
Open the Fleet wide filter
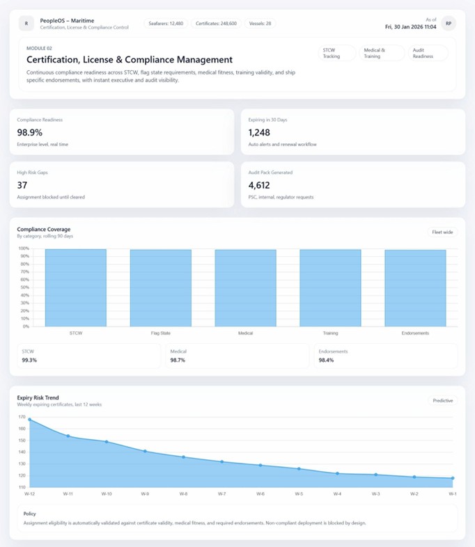[x=442, y=232]
